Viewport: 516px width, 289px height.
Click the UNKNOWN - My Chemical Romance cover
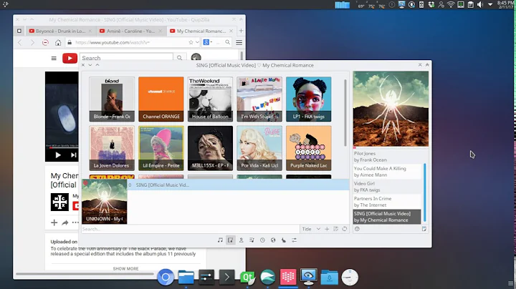(105, 202)
